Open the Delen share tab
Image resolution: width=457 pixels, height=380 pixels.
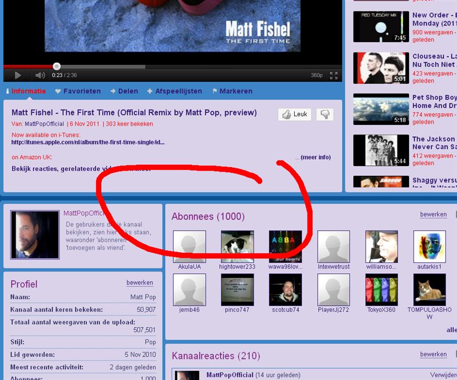(124, 91)
